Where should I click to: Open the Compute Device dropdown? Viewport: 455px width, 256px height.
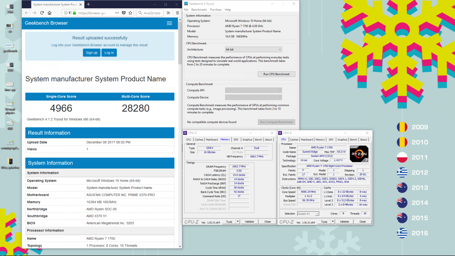click(253, 97)
